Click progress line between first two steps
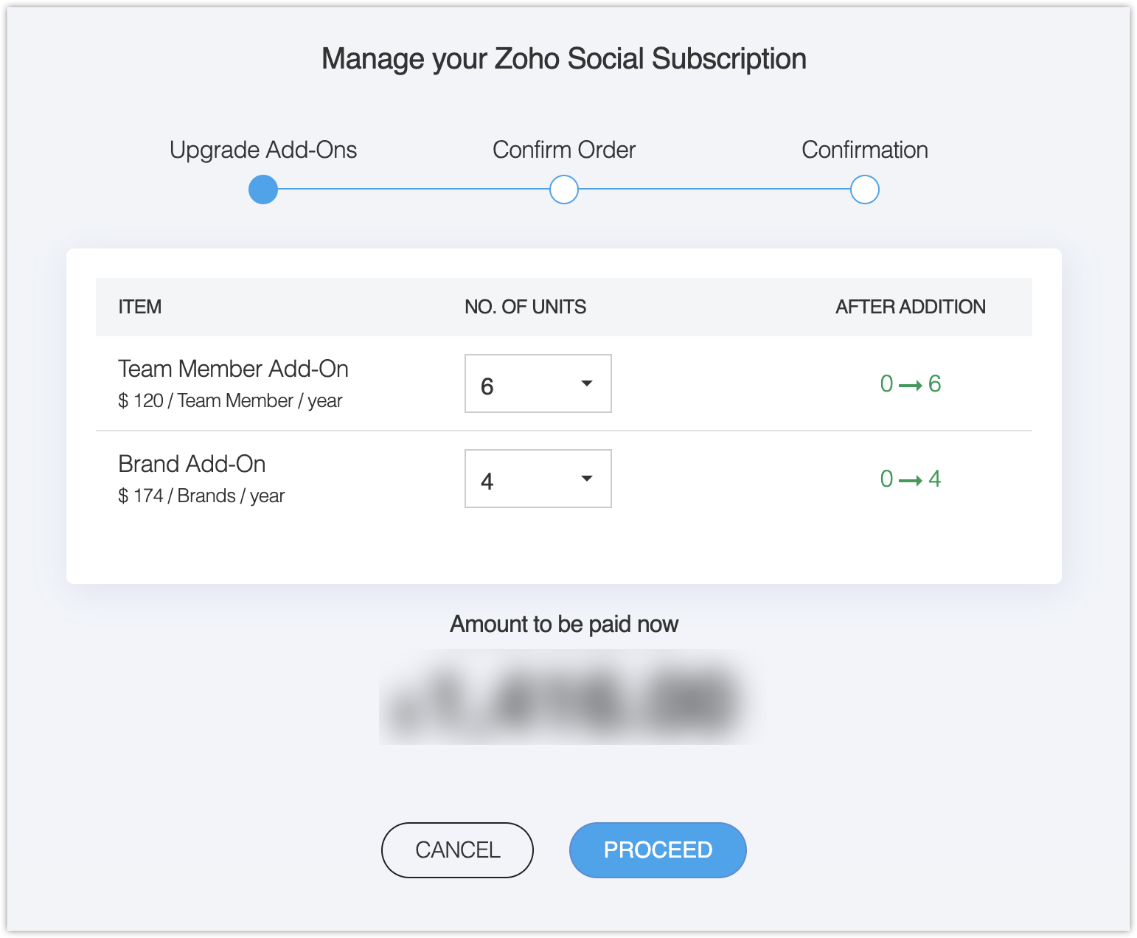This screenshot has width=1137, height=938. click(x=413, y=189)
